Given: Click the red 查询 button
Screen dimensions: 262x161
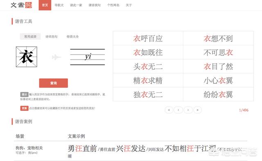Looking at the screenshot, I should click(x=54, y=83).
